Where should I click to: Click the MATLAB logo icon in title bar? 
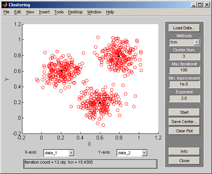(x=5, y=5)
